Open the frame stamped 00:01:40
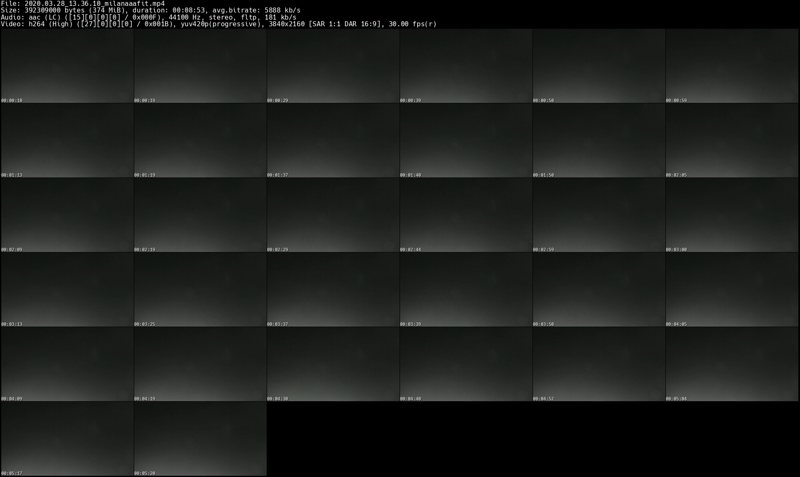The width and height of the screenshot is (800, 477). coord(466,140)
